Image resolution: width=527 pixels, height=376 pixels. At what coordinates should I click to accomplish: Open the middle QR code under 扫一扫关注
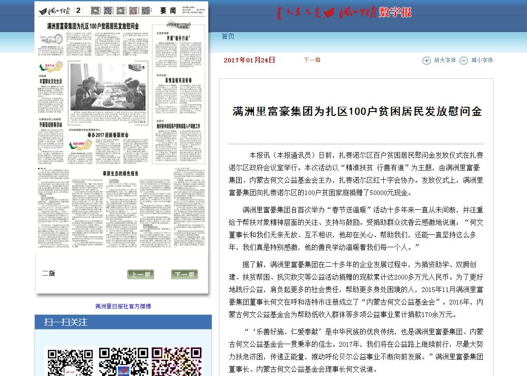coord(123,362)
